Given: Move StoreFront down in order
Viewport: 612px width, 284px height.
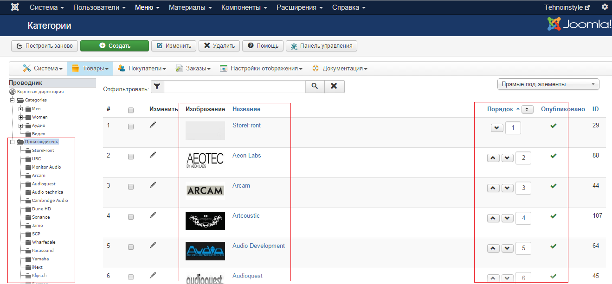Looking at the screenshot, I should pos(497,128).
